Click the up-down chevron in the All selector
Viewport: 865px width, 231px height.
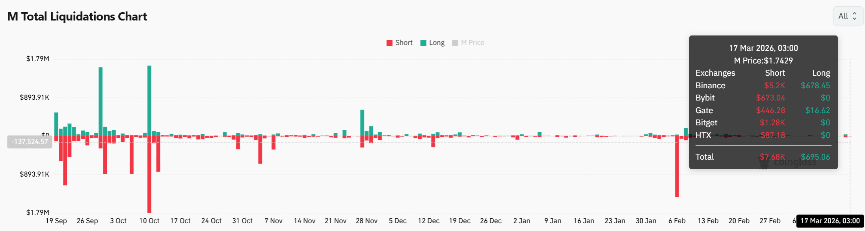pos(854,16)
